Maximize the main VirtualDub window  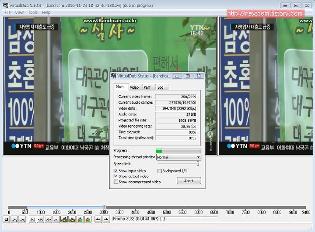(x=296, y=6)
